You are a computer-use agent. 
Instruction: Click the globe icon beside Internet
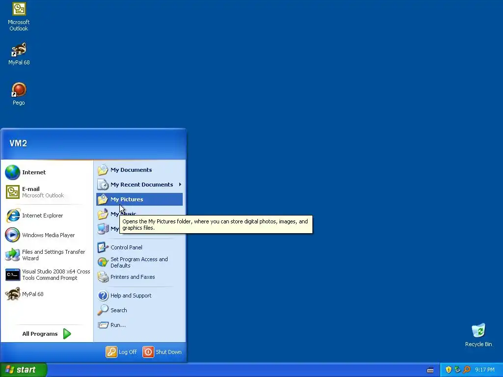[12, 172]
